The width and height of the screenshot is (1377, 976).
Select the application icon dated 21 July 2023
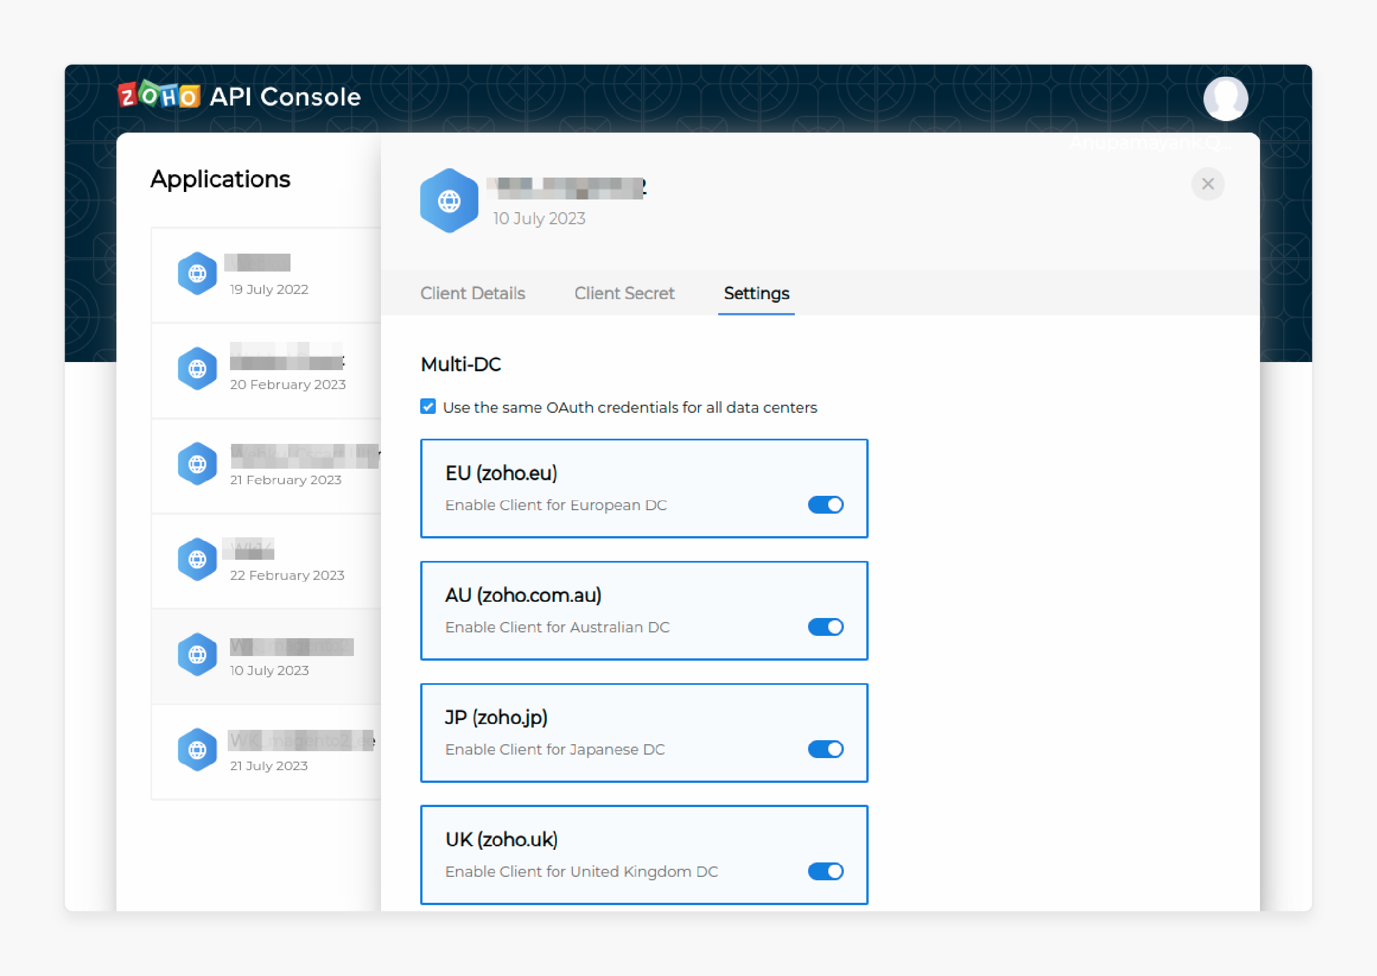[197, 750]
